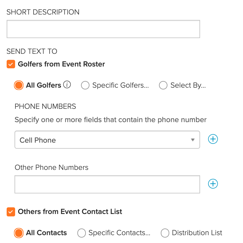Click the Other Phone Numbers input box
Image resolution: width=243 pixels, height=243 pixels.
[107, 184]
